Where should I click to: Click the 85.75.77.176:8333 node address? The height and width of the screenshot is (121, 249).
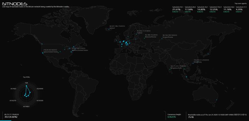click(12, 114)
